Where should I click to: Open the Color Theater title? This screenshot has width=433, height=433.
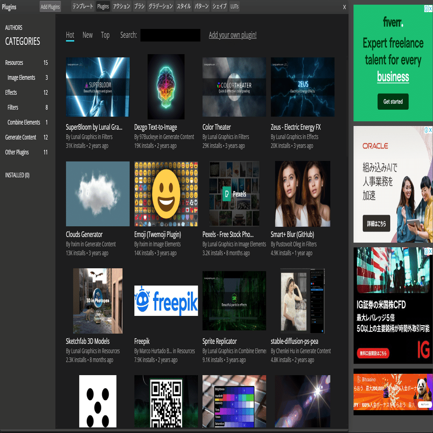click(216, 127)
